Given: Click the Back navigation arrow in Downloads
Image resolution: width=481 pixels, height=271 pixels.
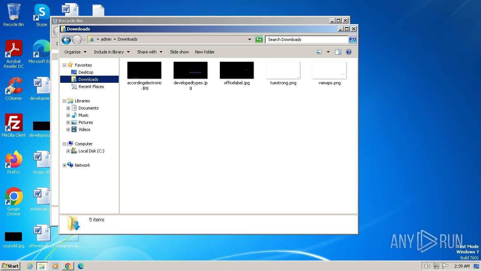Looking at the screenshot, I should click(x=66, y=40).
